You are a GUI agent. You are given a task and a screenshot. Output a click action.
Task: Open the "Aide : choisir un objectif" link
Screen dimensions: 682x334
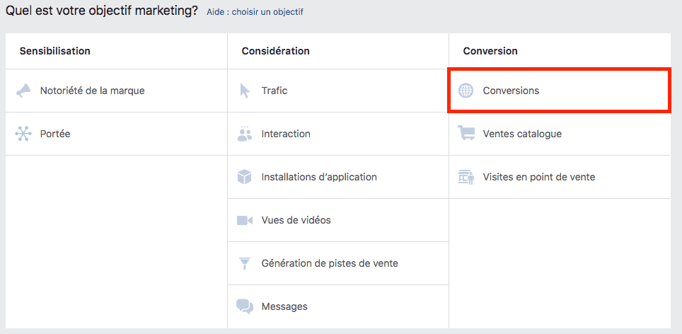pyautogui.click(x=255, y=12)
